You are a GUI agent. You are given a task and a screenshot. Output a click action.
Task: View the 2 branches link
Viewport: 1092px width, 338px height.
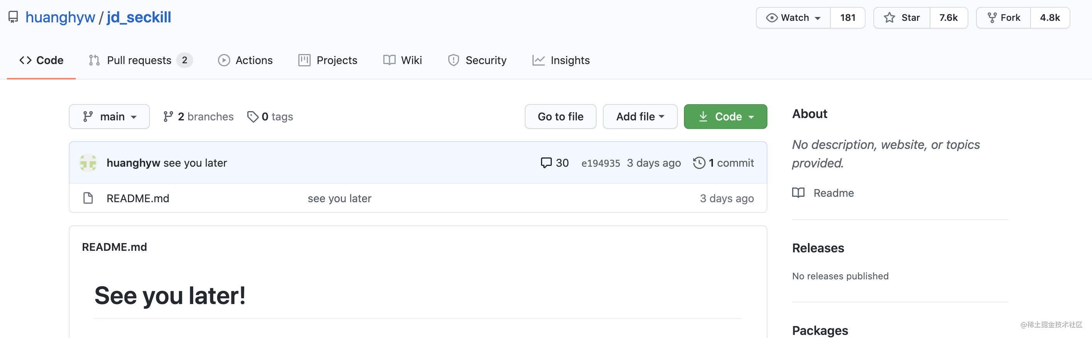point(198,117)
